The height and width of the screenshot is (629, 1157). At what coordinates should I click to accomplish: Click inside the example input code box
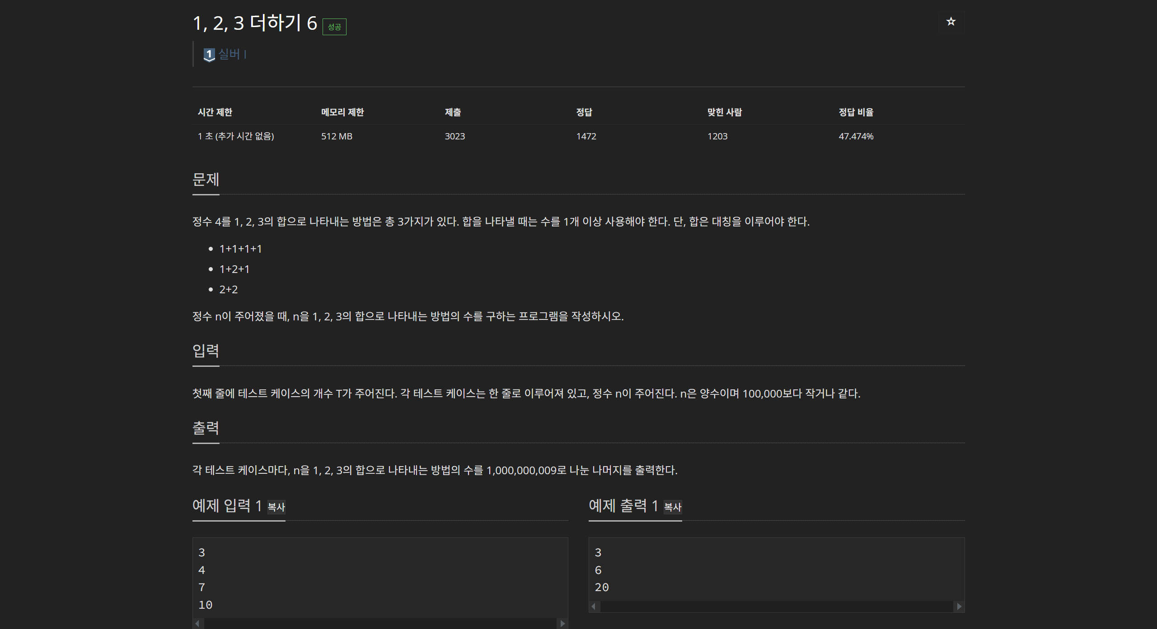click(379, 578)
